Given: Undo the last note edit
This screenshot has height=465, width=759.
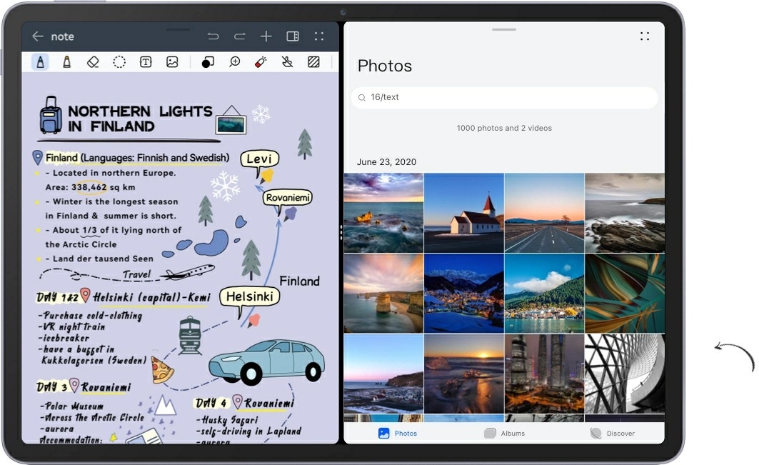Looking at the screenshot, I should coord(213,36).
